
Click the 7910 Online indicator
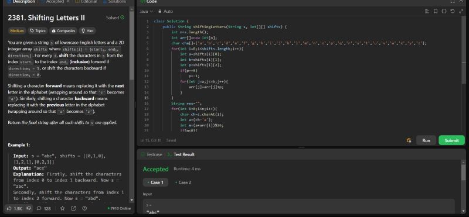pyautogui.click(x=119, y=208)
